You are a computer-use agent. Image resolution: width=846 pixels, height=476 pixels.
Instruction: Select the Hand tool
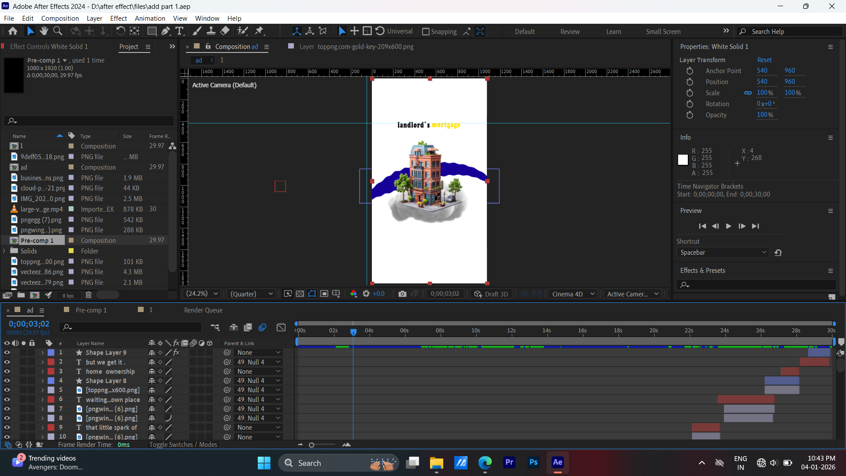point(44,31)
